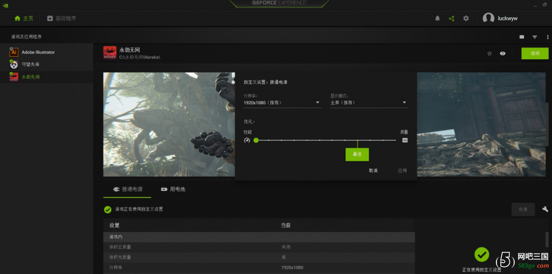Click the green share icon

click(452, 18)
